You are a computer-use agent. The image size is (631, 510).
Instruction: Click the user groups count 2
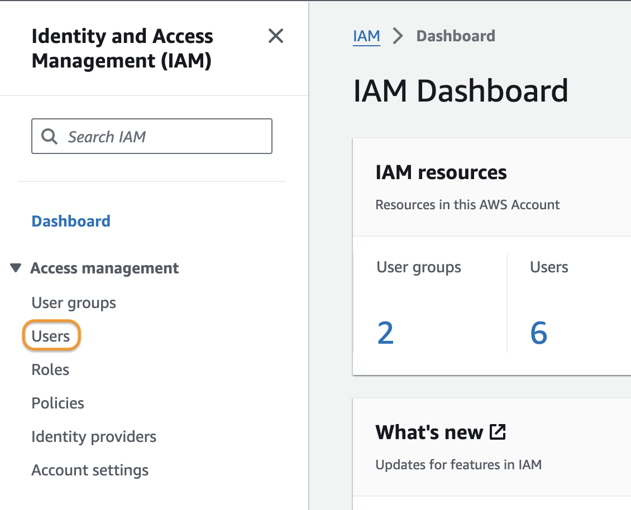(x=385, y=333)
